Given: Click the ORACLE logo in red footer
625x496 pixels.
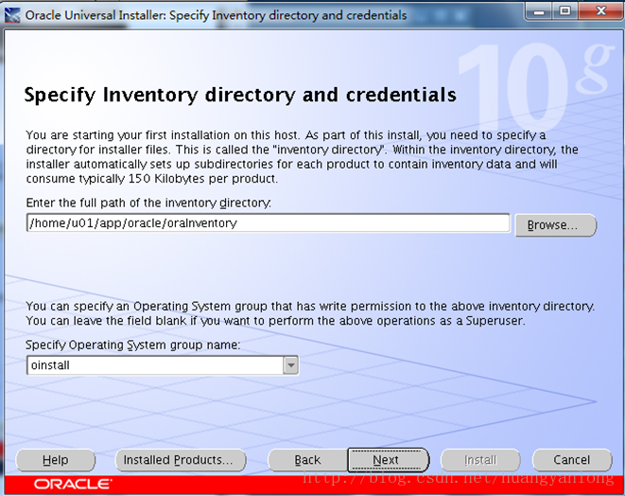Looking at the screenshot, I should 73,484.
